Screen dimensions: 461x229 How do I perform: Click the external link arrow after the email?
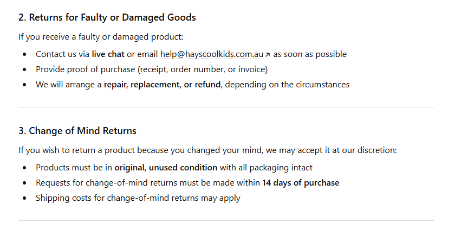click(x=268, y=55)
